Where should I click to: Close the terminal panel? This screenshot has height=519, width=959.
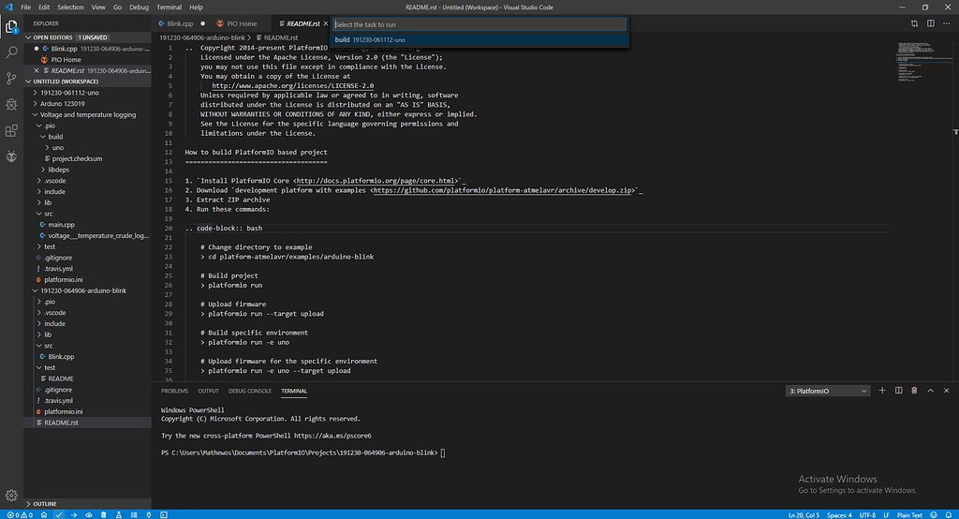click(946, 391)
